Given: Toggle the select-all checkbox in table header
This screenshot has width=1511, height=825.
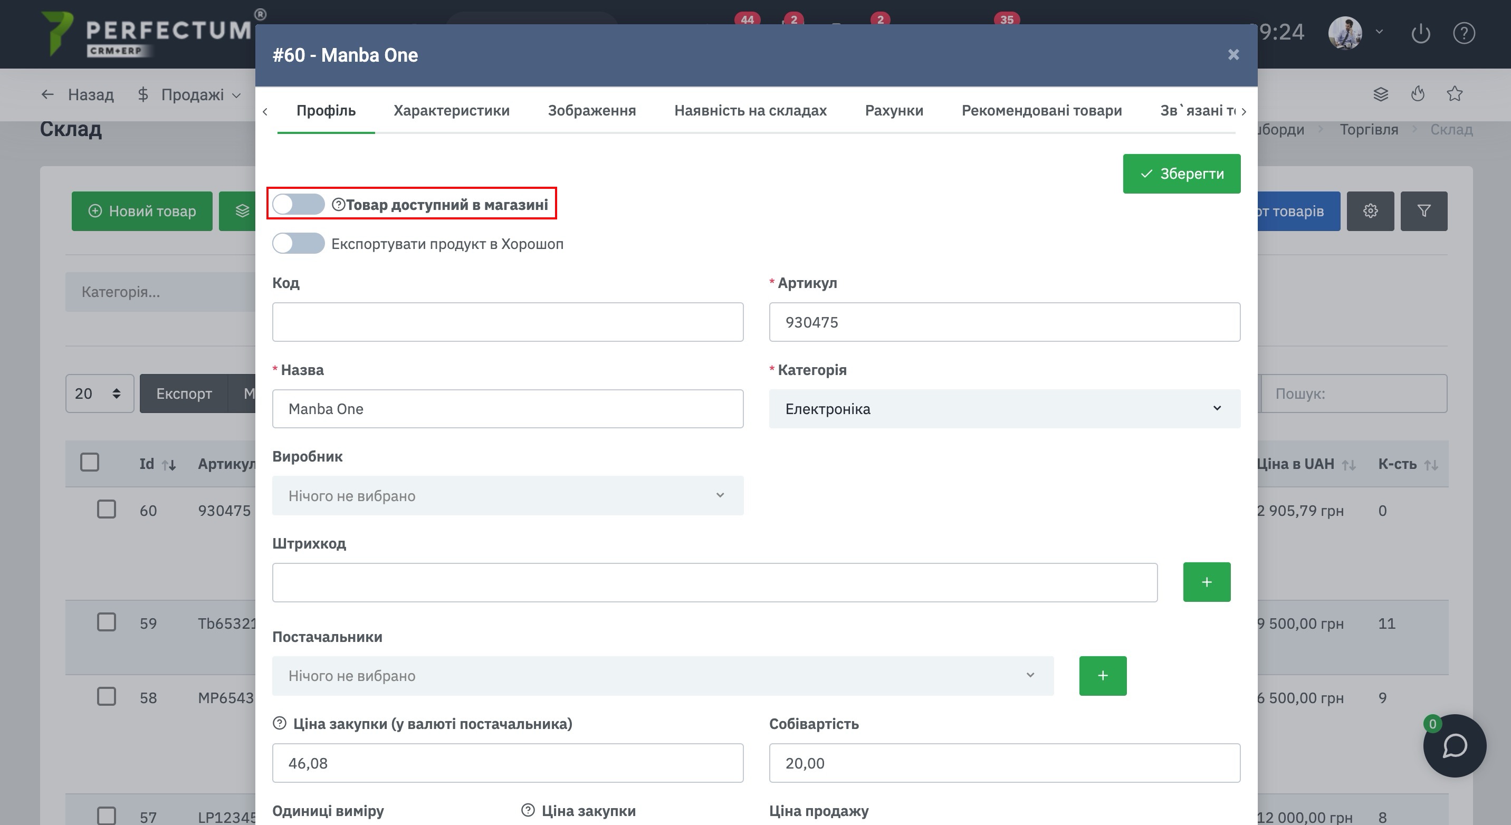Looking at the screenshot, I should coord(89,462).
